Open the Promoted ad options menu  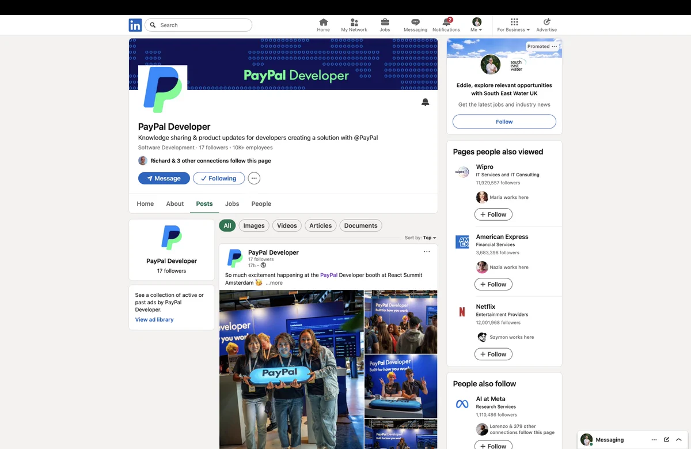coord(555,46)
